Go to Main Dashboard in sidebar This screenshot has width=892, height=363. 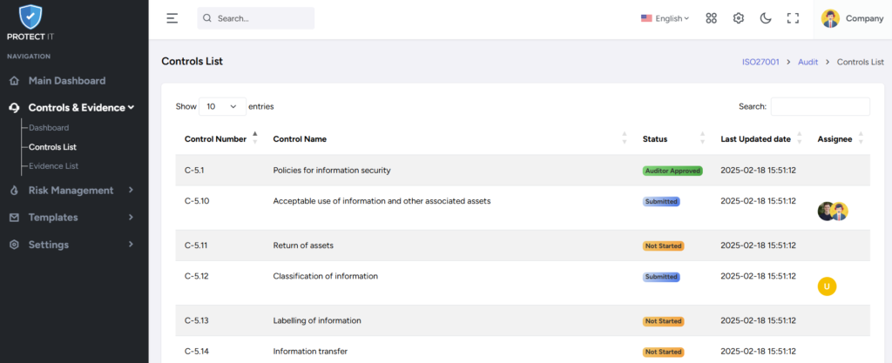tap(67, 81)
